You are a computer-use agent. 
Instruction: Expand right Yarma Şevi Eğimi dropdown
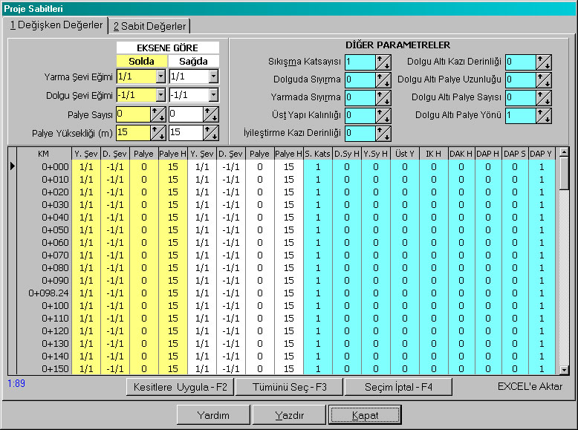(213, 76)
